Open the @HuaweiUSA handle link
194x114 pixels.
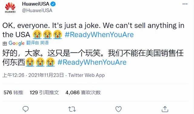(37, 11)
